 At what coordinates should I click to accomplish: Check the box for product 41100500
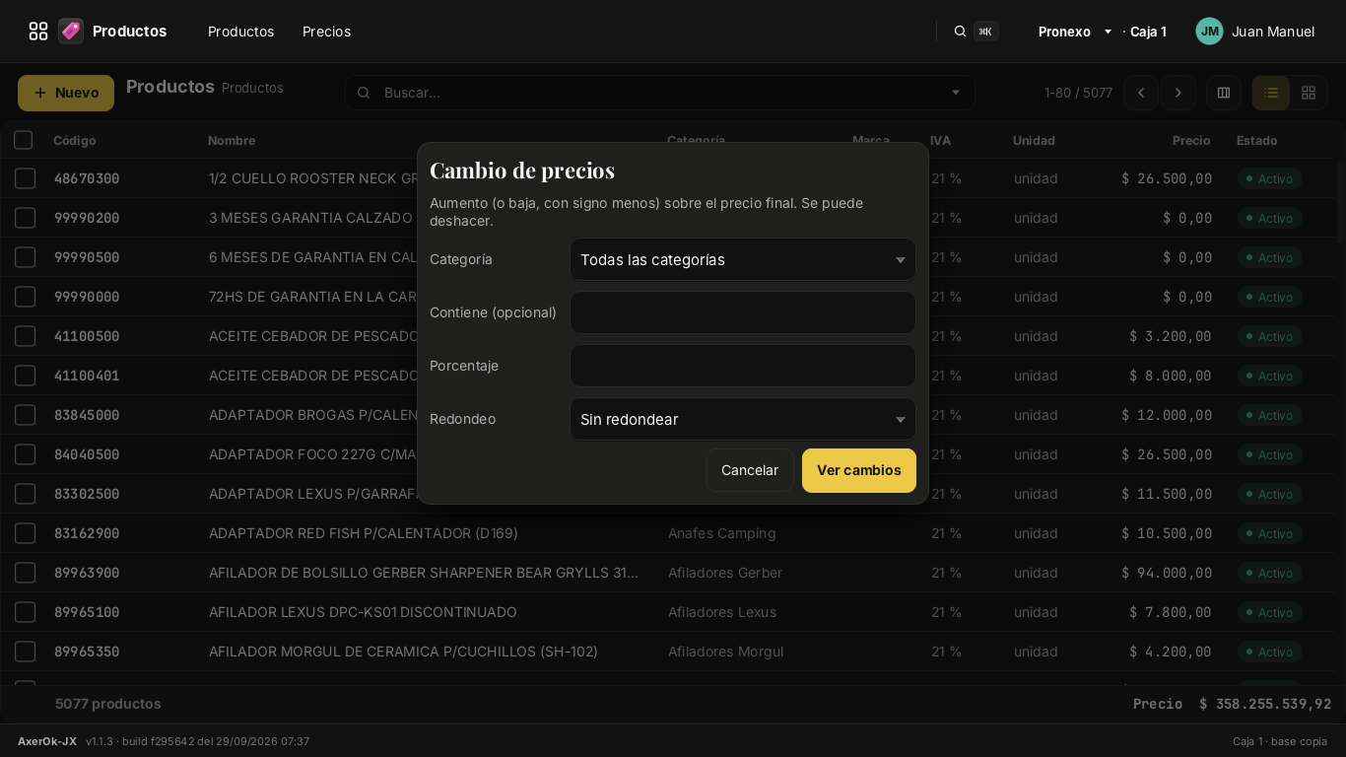(26, 336)
